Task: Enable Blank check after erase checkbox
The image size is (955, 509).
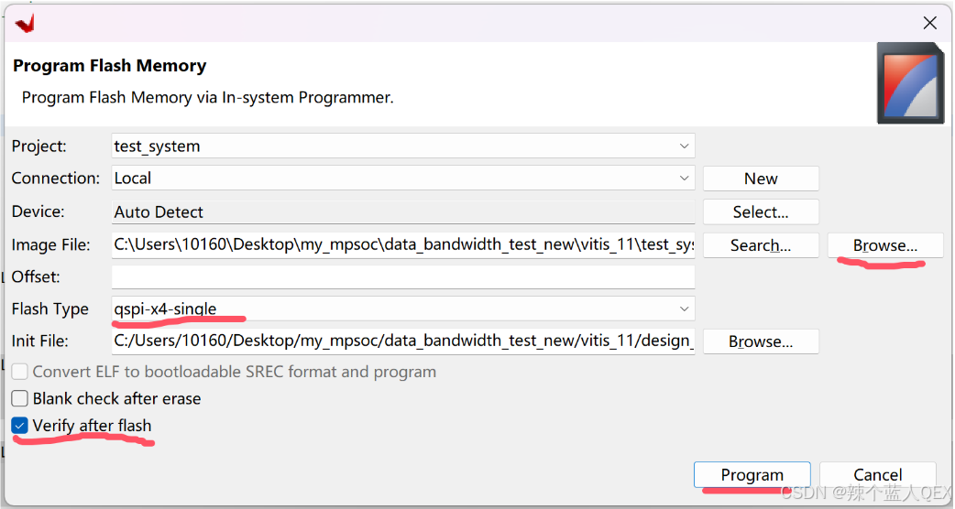Action: point(19,398)
